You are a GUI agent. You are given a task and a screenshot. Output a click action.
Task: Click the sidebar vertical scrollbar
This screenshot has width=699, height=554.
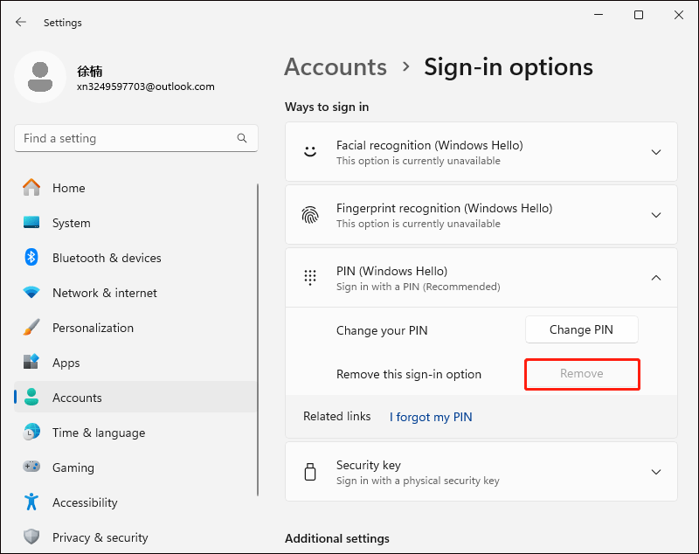[x=257, y=339]
